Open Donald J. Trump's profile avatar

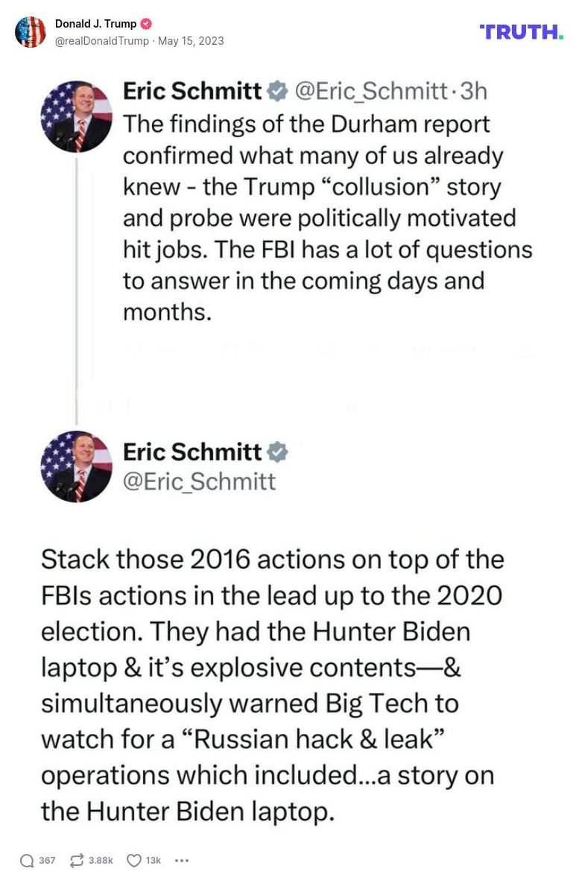click(31, 32)
